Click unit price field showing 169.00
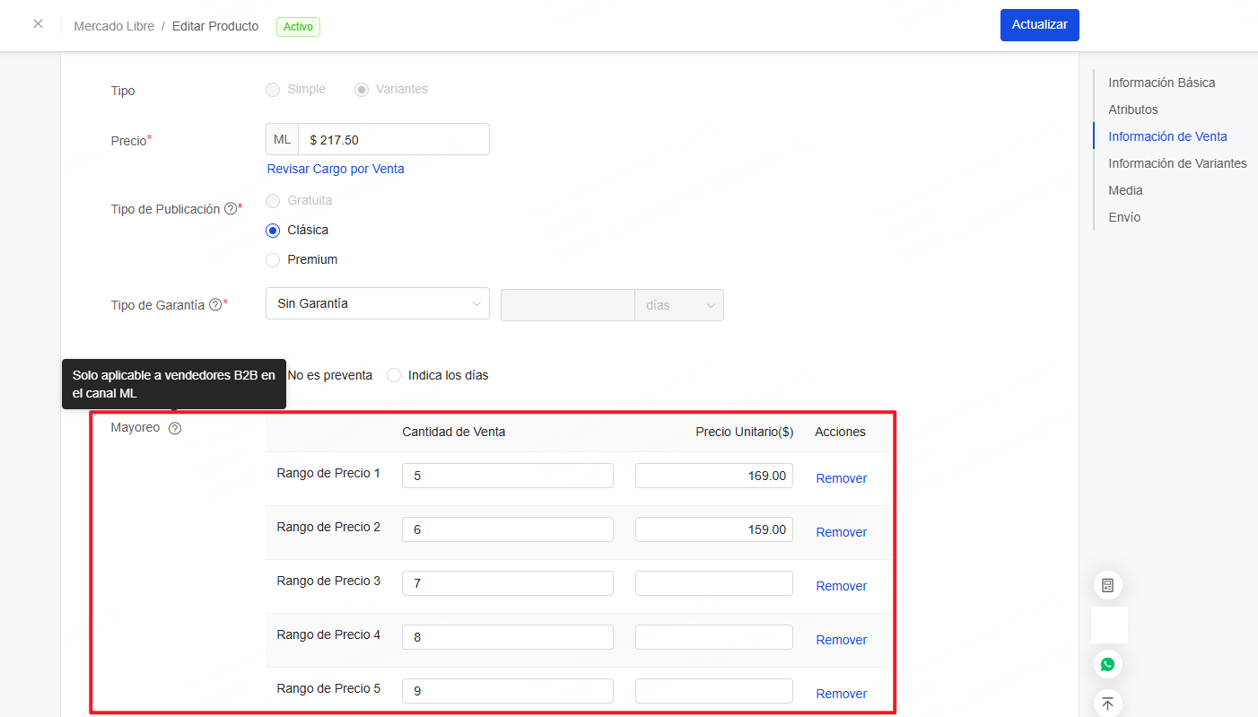This screenshot has width=1258, height=717. tap(714, 476)
